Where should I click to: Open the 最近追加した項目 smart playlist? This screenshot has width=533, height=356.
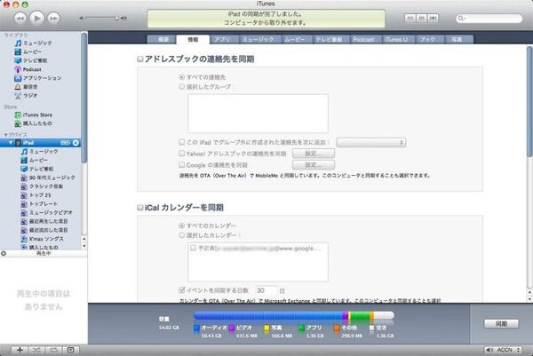pyautogui.click(x=44, y=230)
